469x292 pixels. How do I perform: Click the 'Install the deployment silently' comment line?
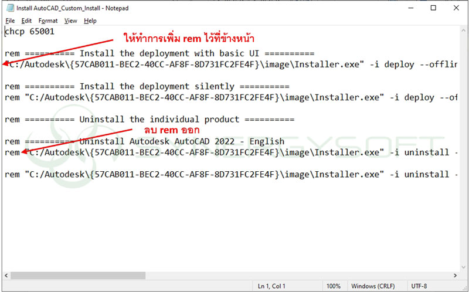(147, 86)
